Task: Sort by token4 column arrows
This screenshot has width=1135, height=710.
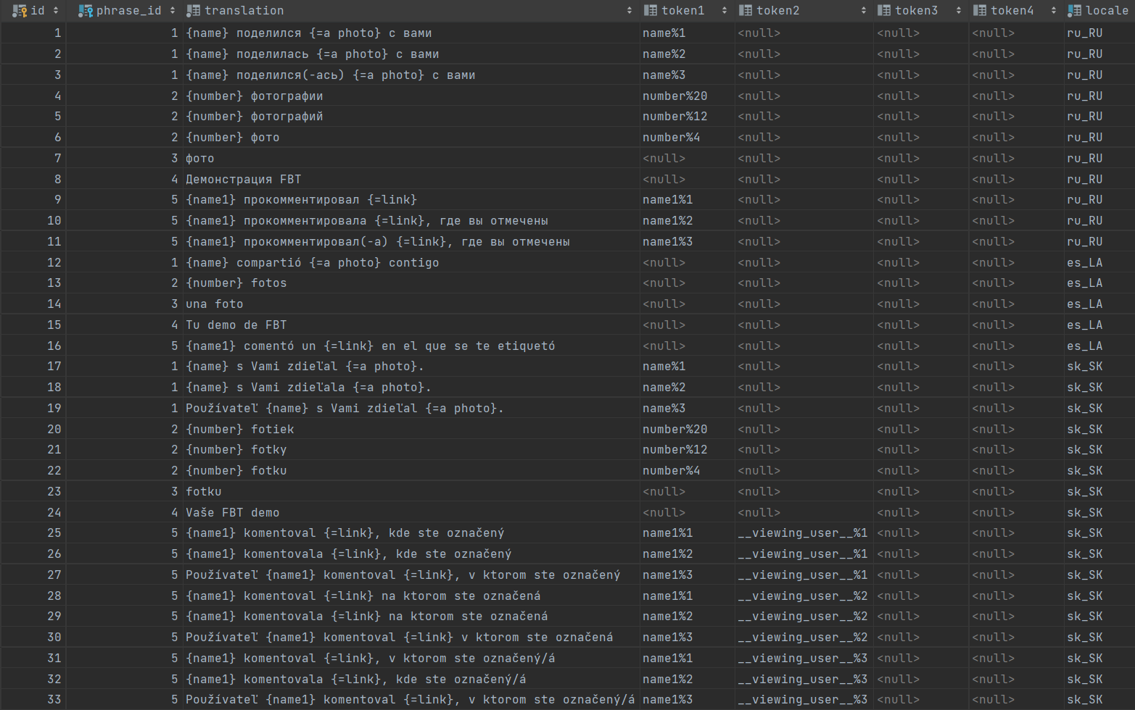Action: click(x=1054, y=11)
